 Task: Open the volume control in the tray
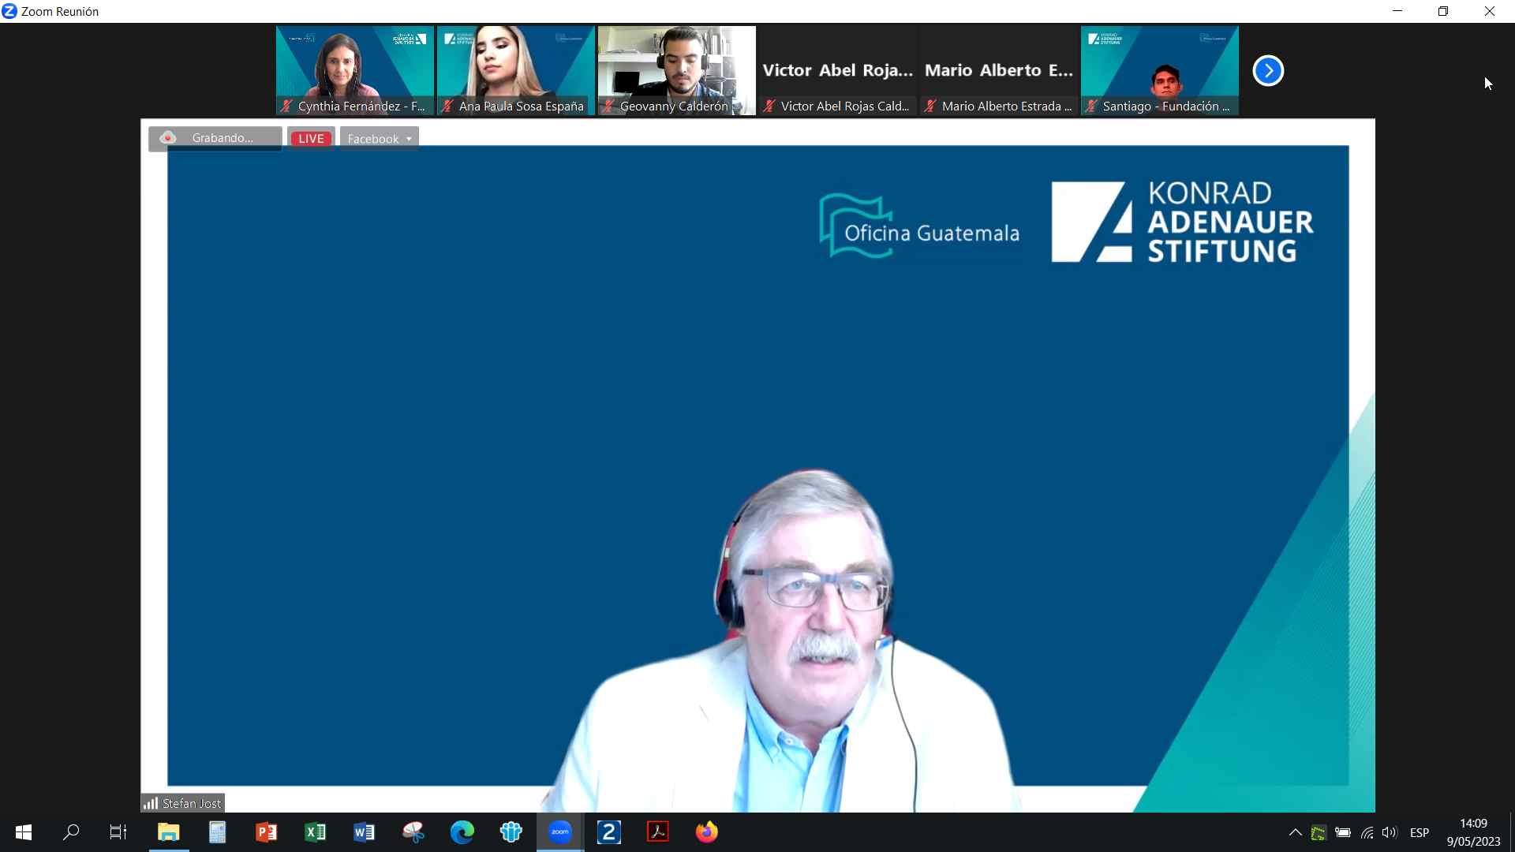click(1390, 832)
